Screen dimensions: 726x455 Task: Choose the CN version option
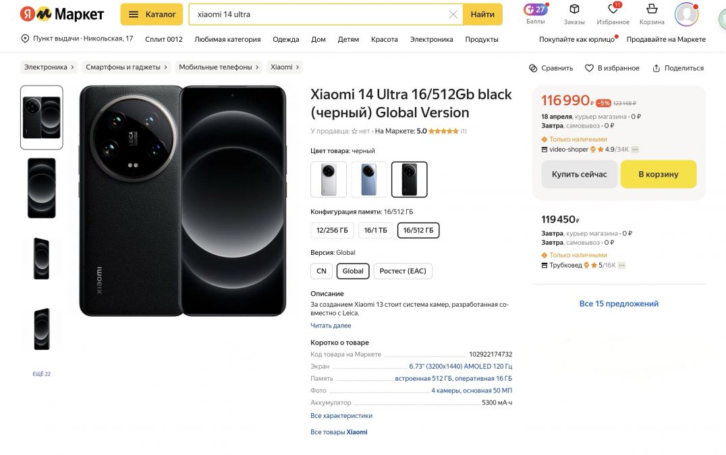(x=321, y=271)
